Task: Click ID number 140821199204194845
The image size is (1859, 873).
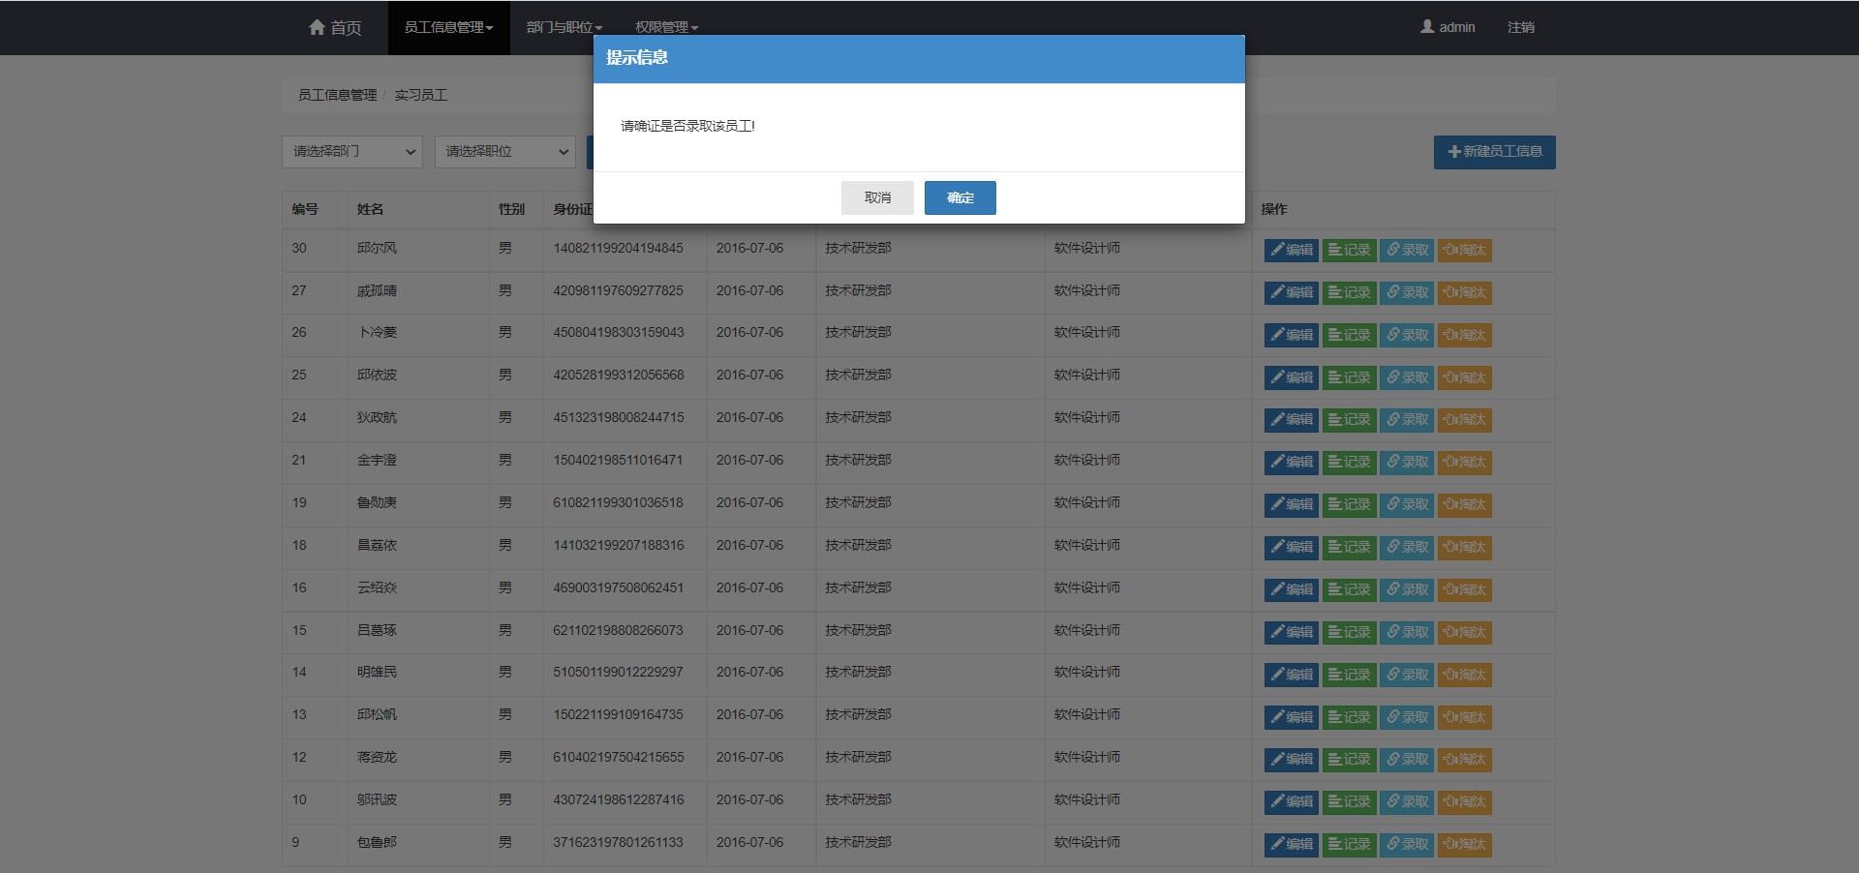Action: click(618, 248)
